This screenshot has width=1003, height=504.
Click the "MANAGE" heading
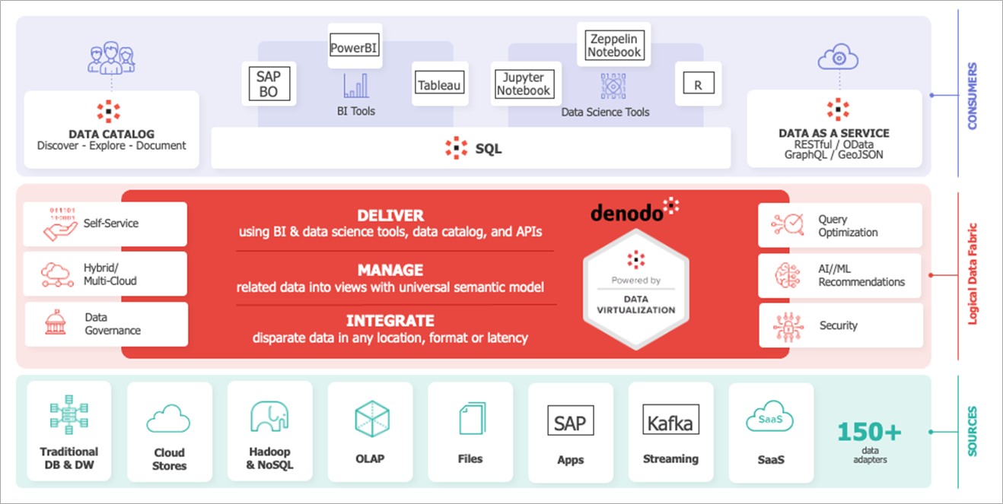[390, 270]
